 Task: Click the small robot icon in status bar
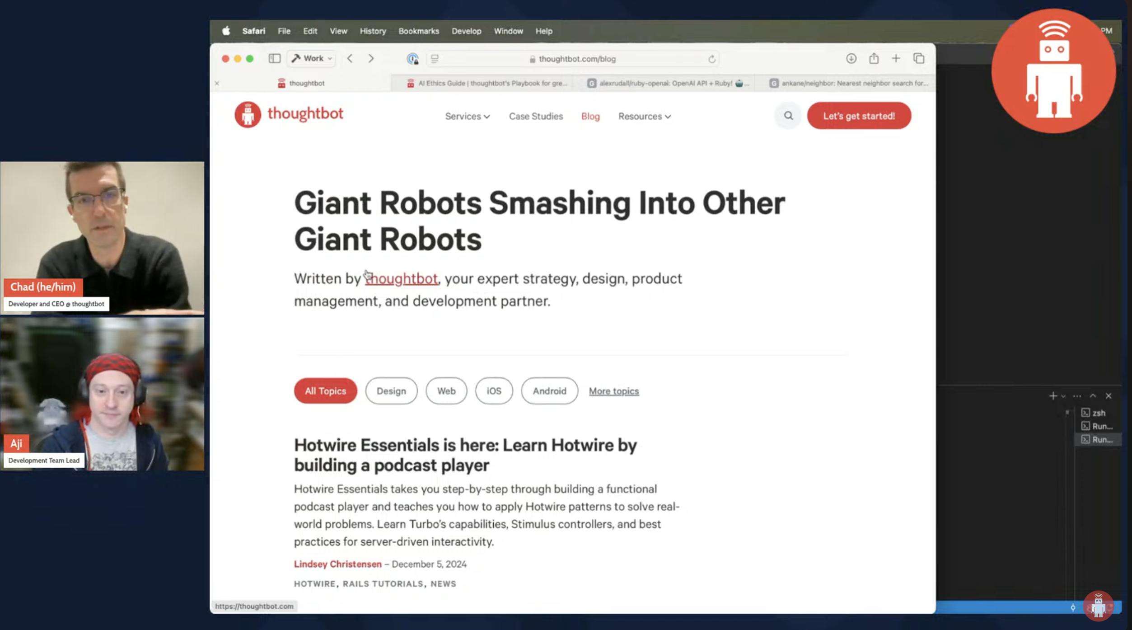click(1098, 606)
